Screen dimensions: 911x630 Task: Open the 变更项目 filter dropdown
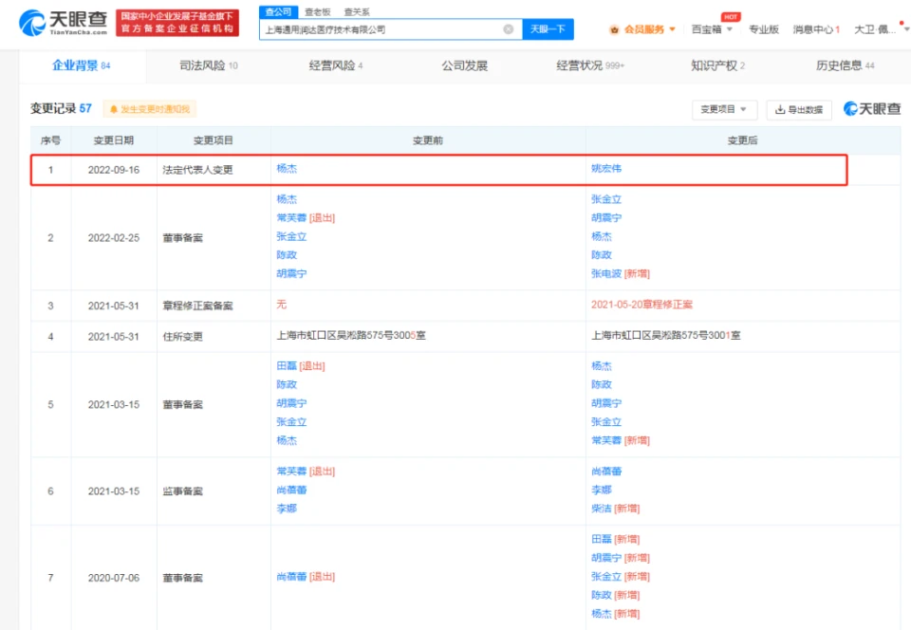[x=724, y=109]
